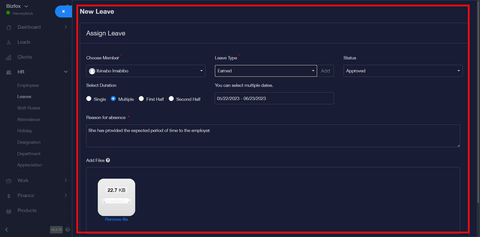Click the Products basket icon
Screen dimensions: 480x237
pyautogui.click(x=9, y=211)
